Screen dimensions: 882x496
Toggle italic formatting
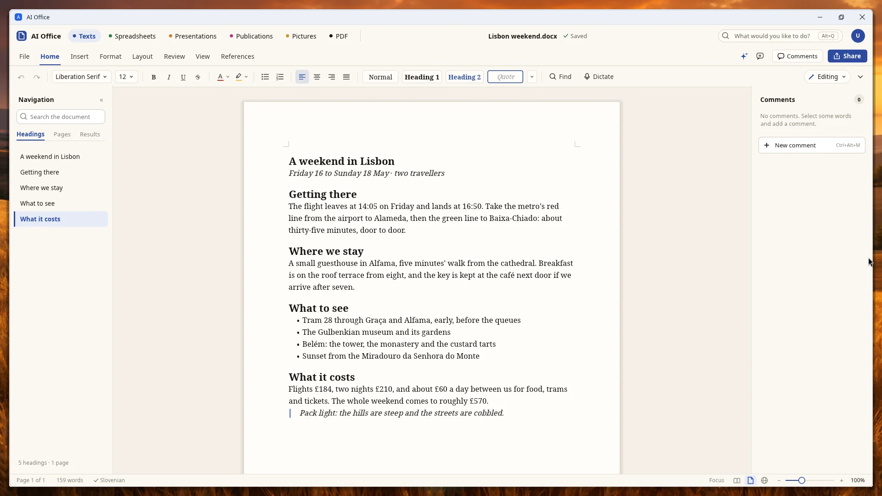coord(169,77)
